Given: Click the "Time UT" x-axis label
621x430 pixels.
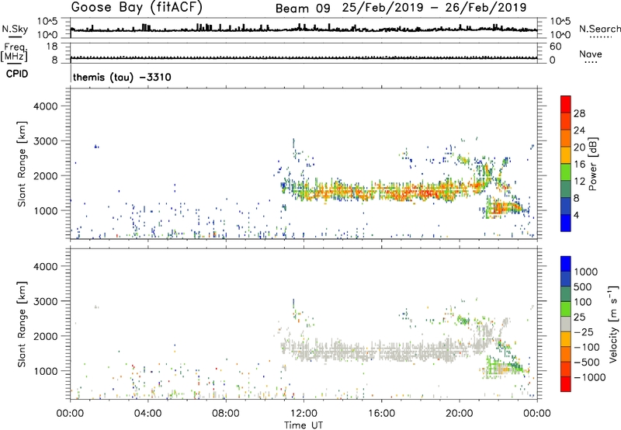Looking at the screenshot, I should click(304, 425).
